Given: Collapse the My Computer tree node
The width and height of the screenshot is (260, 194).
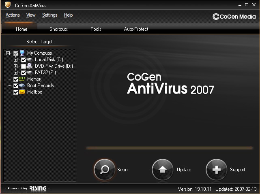Looking at the screenshot, I should click(x=8, y=53).
